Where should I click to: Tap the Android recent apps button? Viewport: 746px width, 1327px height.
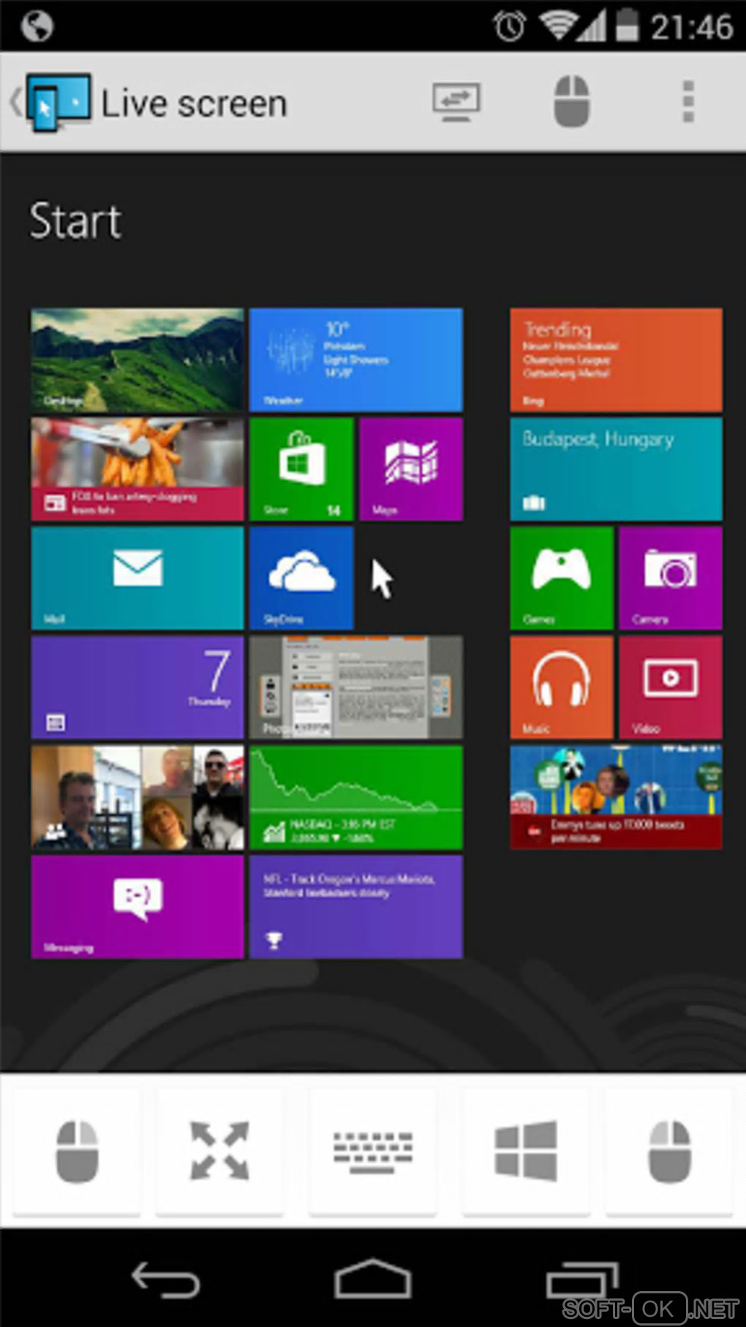click(x=581, y=1281)
